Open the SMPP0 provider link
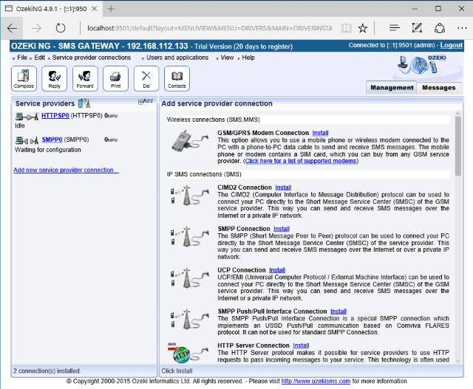The image size is (473, 389). coord(52,140)
